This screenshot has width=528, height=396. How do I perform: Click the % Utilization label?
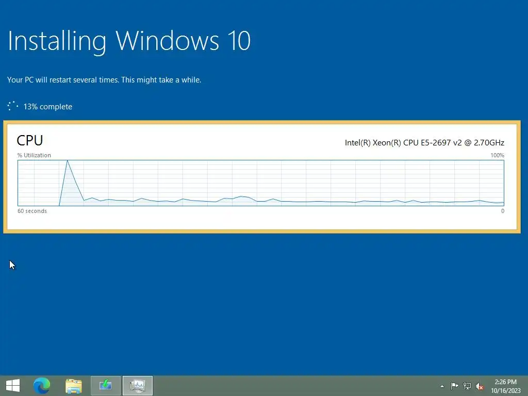point(34,155)
